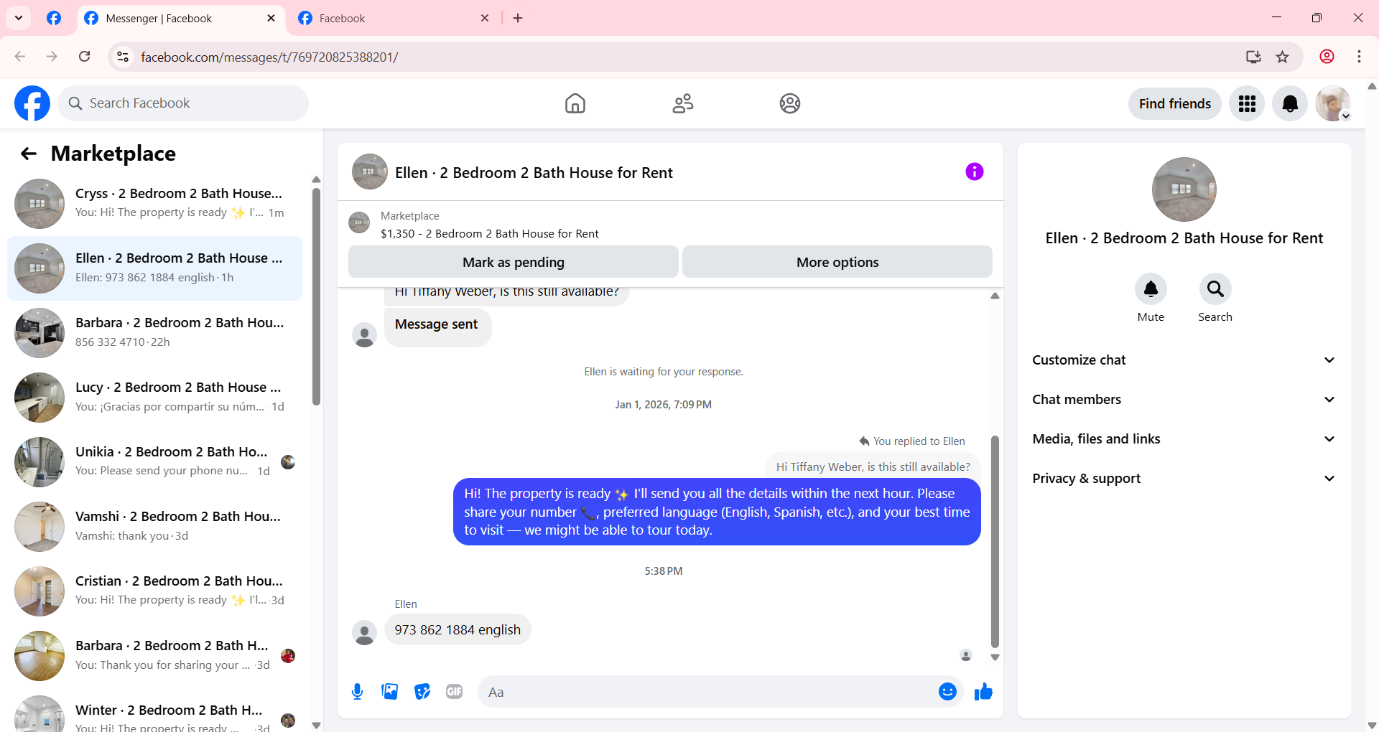
Task: Record a voice clip with microphone icon
Action: 357,692
